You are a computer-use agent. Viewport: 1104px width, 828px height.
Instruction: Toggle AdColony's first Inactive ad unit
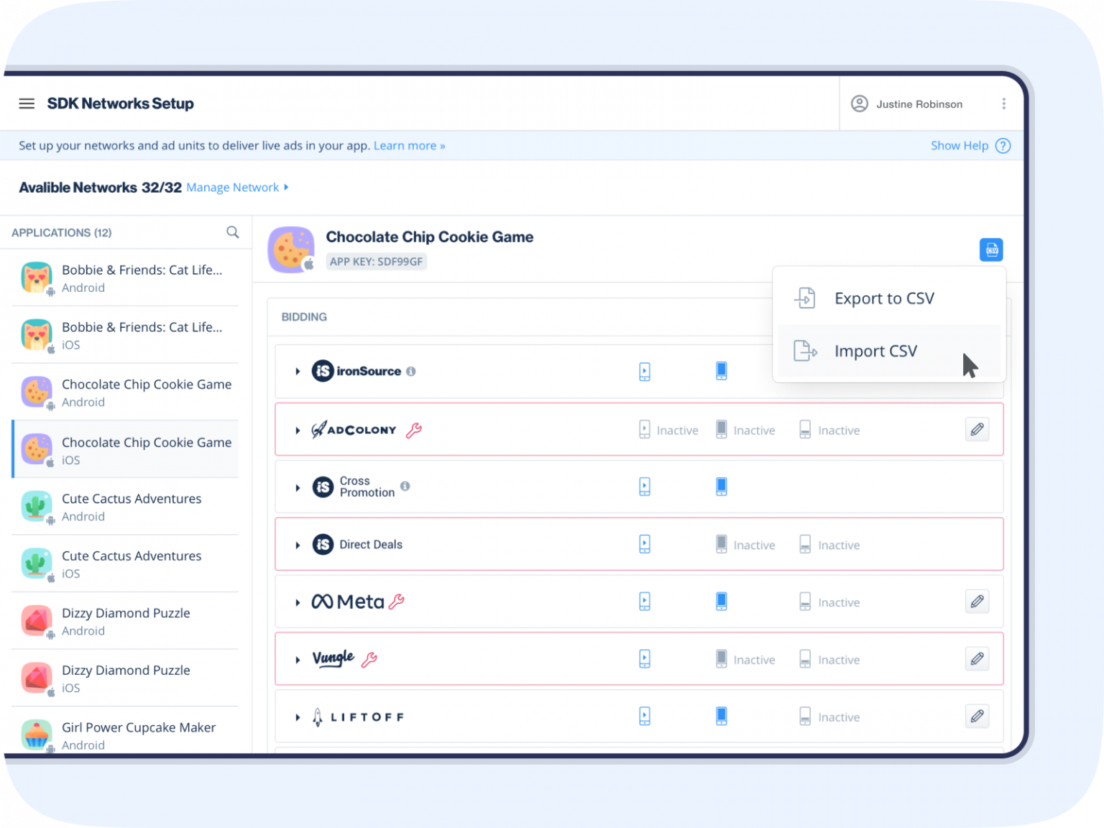point(645,430)
